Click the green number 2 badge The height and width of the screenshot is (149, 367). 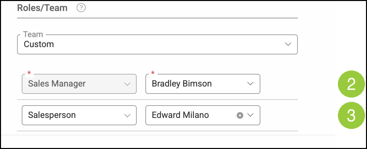351,84
